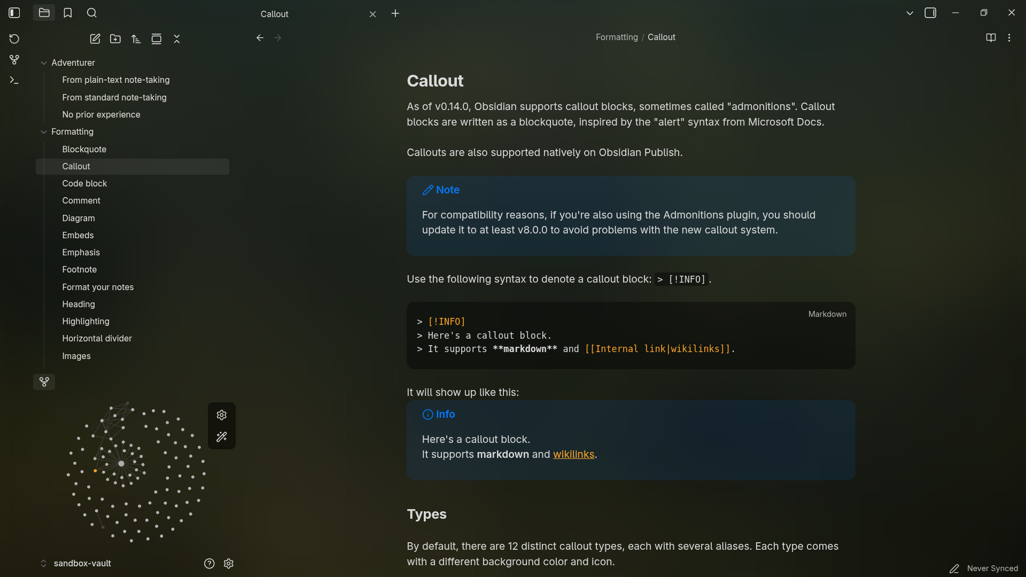This screenshot has width=1026, height=577.
Task: Open a new tab
Action: [x=395, y=13]
